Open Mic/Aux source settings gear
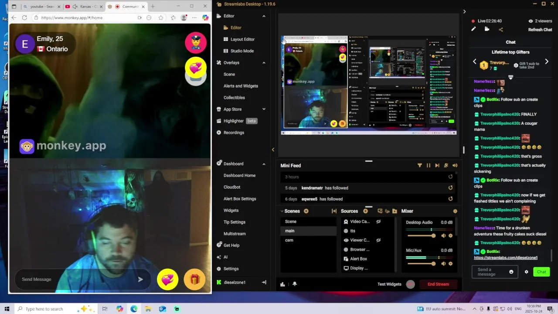The width and height of the screenshot is (558, 314). [451, 263]
